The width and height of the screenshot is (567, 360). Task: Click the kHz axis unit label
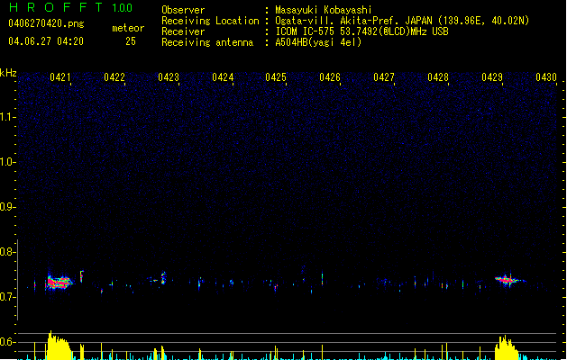pos(8,73)
